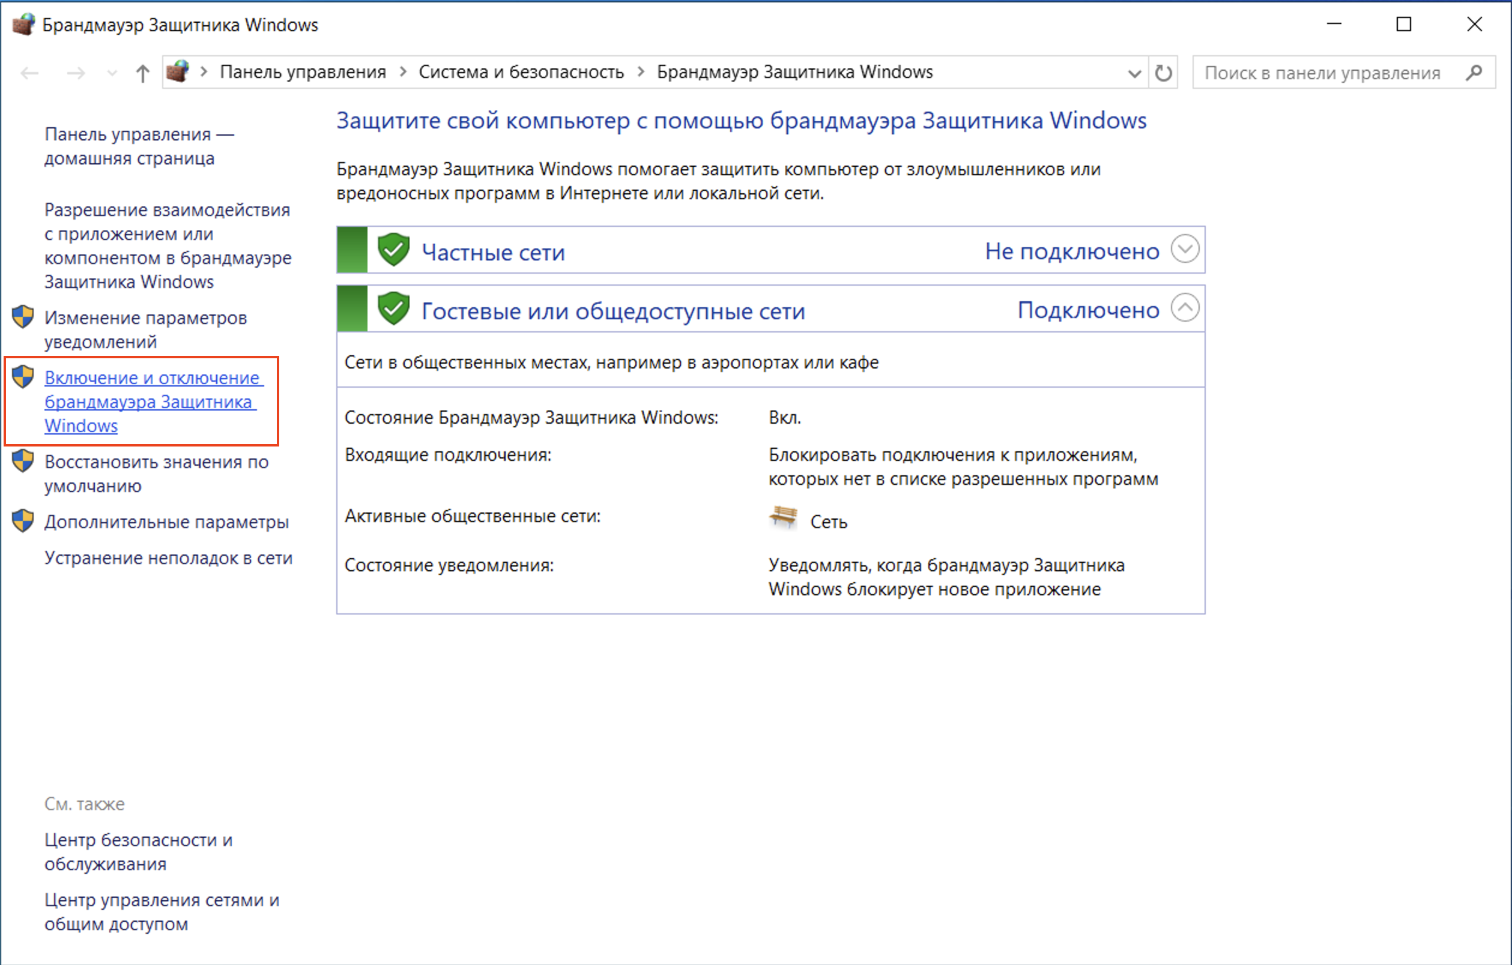Image resolution: width=1512 pixels, height=965 pixels.
Task: Click green shield icon for Частные сети
Action: pyautogui.click(x=394, y=249)
